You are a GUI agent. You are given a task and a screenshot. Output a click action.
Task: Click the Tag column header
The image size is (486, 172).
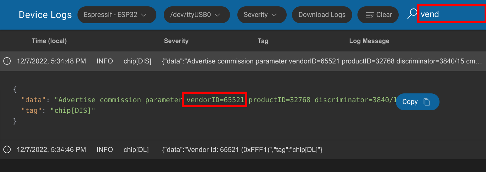coord(263,41)
